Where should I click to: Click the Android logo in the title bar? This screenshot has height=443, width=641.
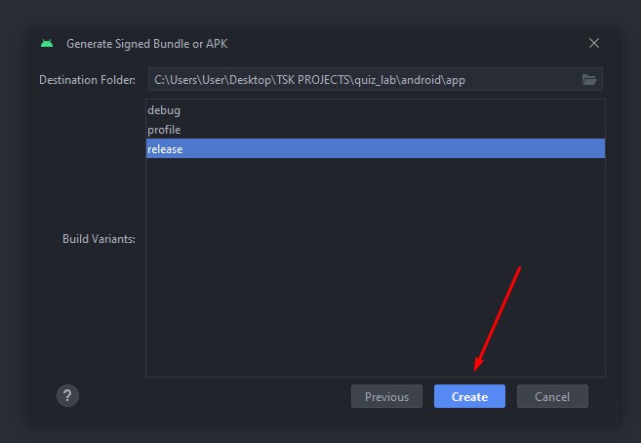tap(47, 44)
